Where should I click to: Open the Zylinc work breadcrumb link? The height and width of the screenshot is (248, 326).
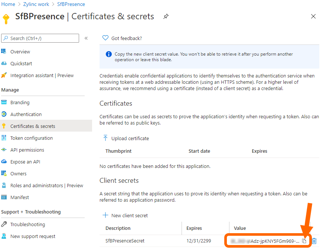point(36,4)
